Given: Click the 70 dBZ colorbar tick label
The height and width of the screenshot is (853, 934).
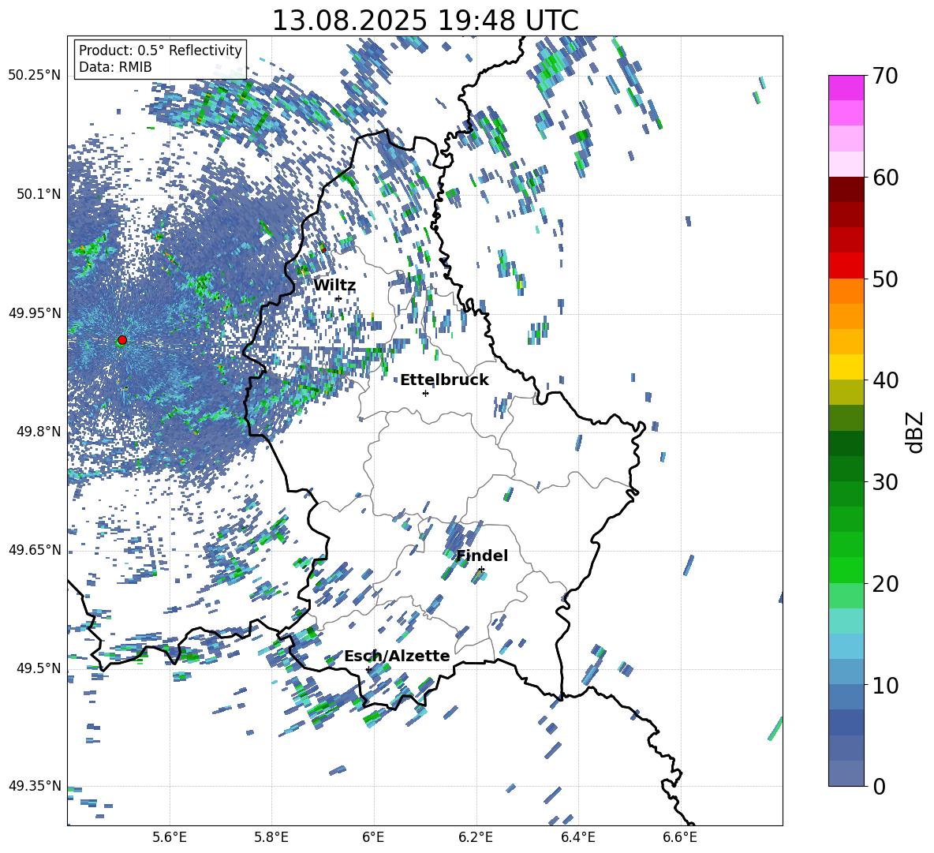Looking at the screenshot, I should 886,77.
